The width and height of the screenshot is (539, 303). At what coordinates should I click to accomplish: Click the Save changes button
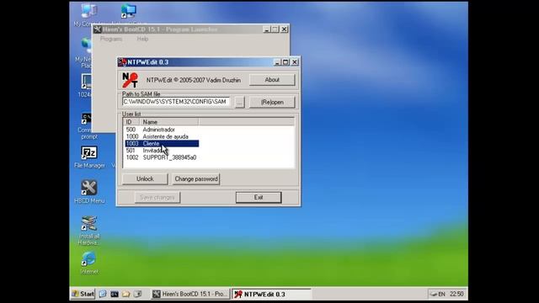tap(157, 198)
